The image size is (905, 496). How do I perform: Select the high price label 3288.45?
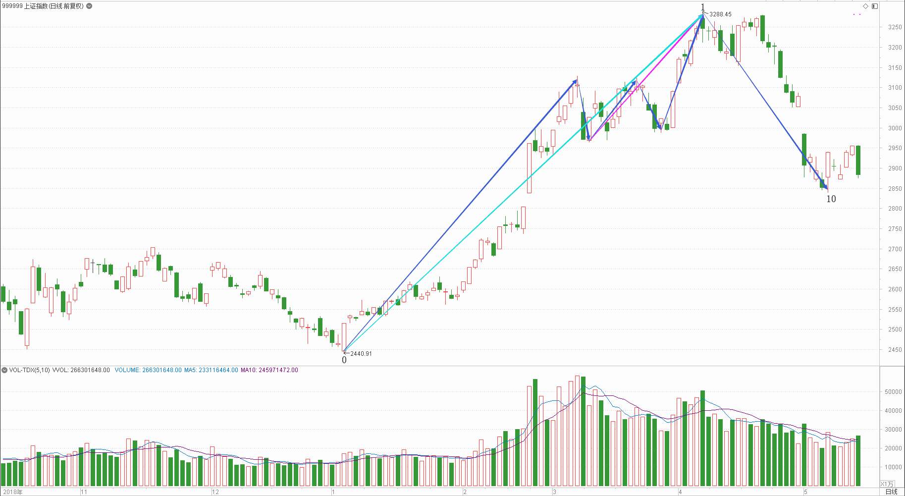[720, 14]
